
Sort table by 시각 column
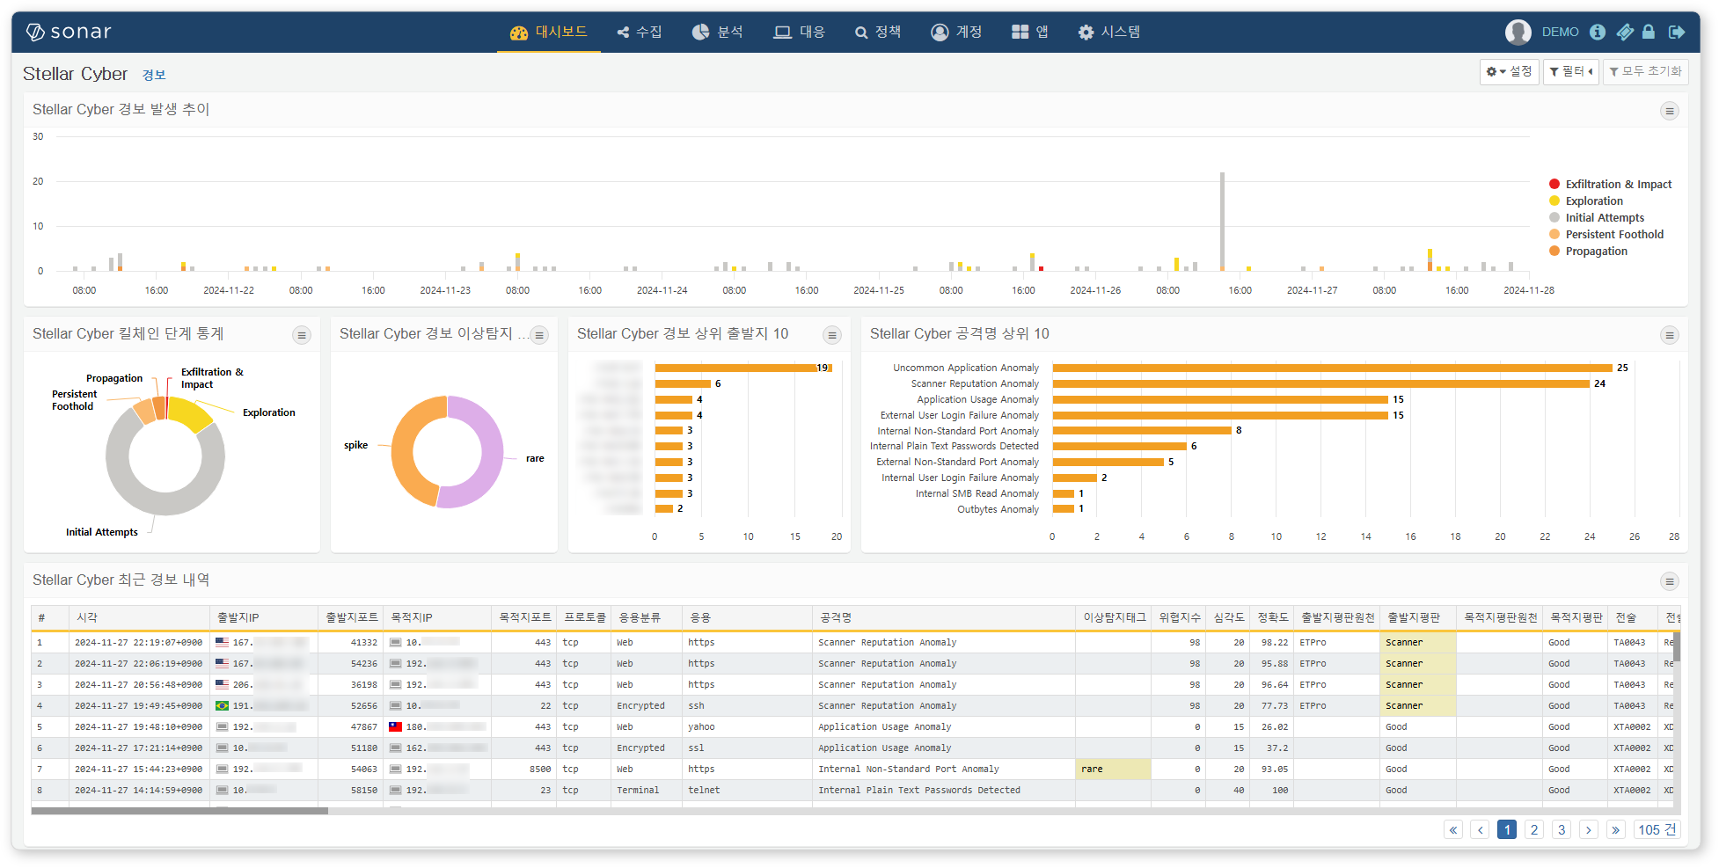point(138,617)
